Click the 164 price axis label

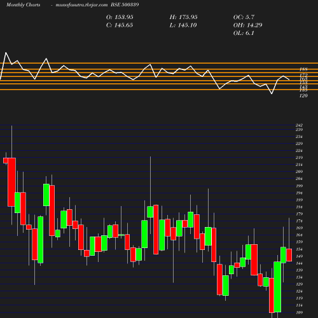(x=299, y=235)
